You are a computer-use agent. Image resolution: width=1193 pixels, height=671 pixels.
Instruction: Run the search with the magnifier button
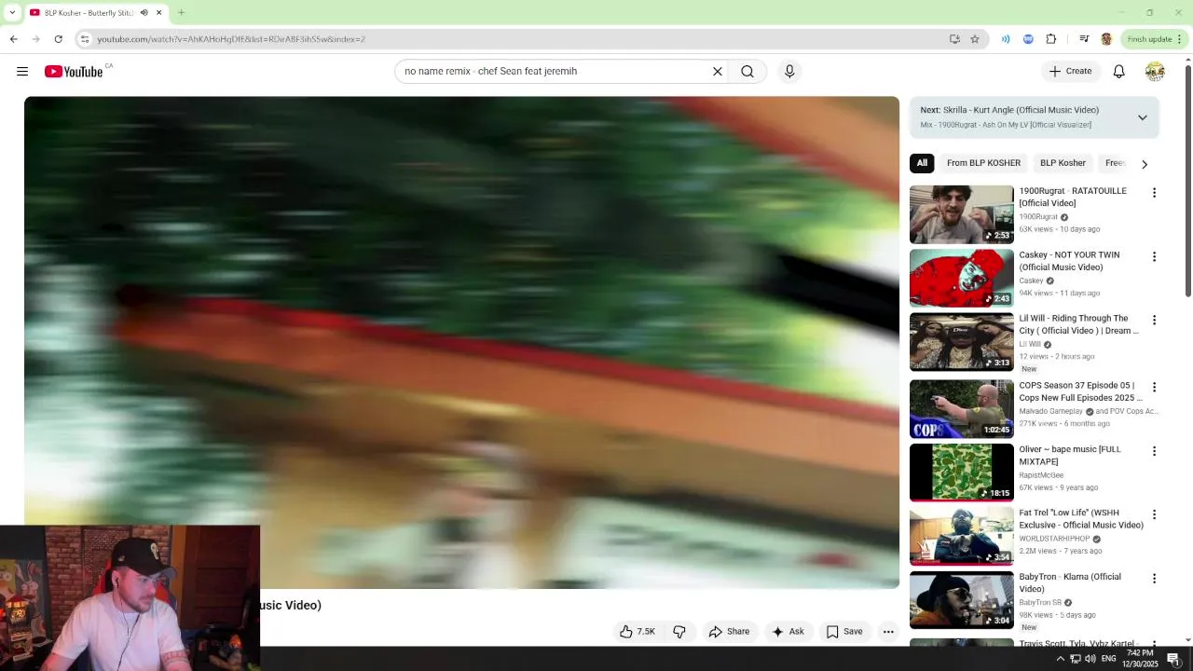(747, 72)
